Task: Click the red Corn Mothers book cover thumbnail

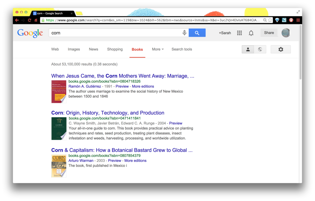Action: coord(59,92)
